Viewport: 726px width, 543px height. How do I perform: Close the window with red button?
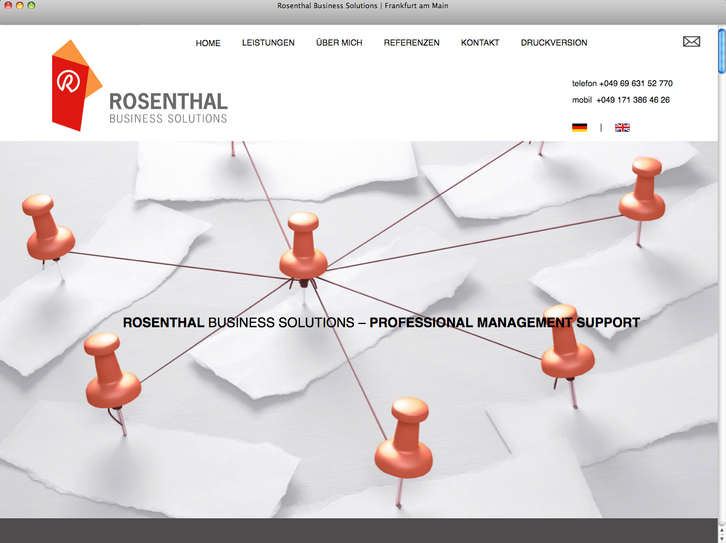[8, 5]
